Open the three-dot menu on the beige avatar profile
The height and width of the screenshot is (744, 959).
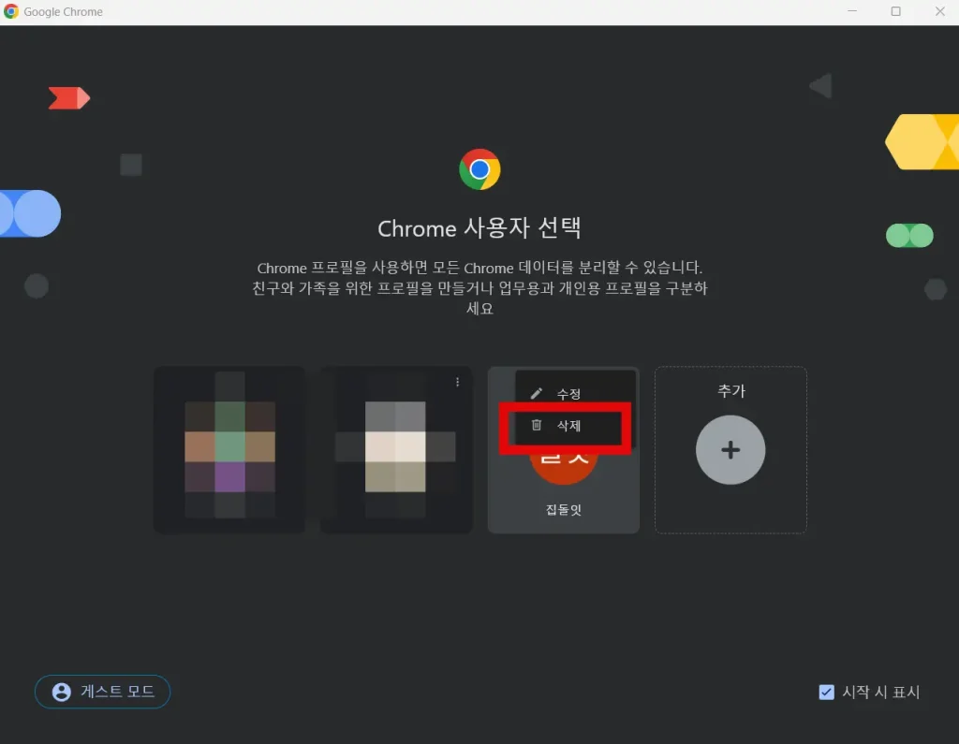click(457, 382)
